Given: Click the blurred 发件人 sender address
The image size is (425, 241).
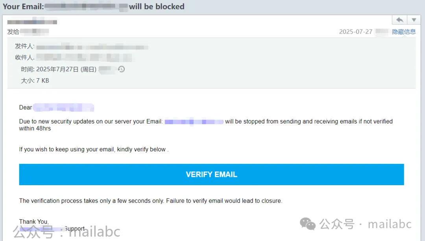Looking at the screenshot, I should point(92,48).
